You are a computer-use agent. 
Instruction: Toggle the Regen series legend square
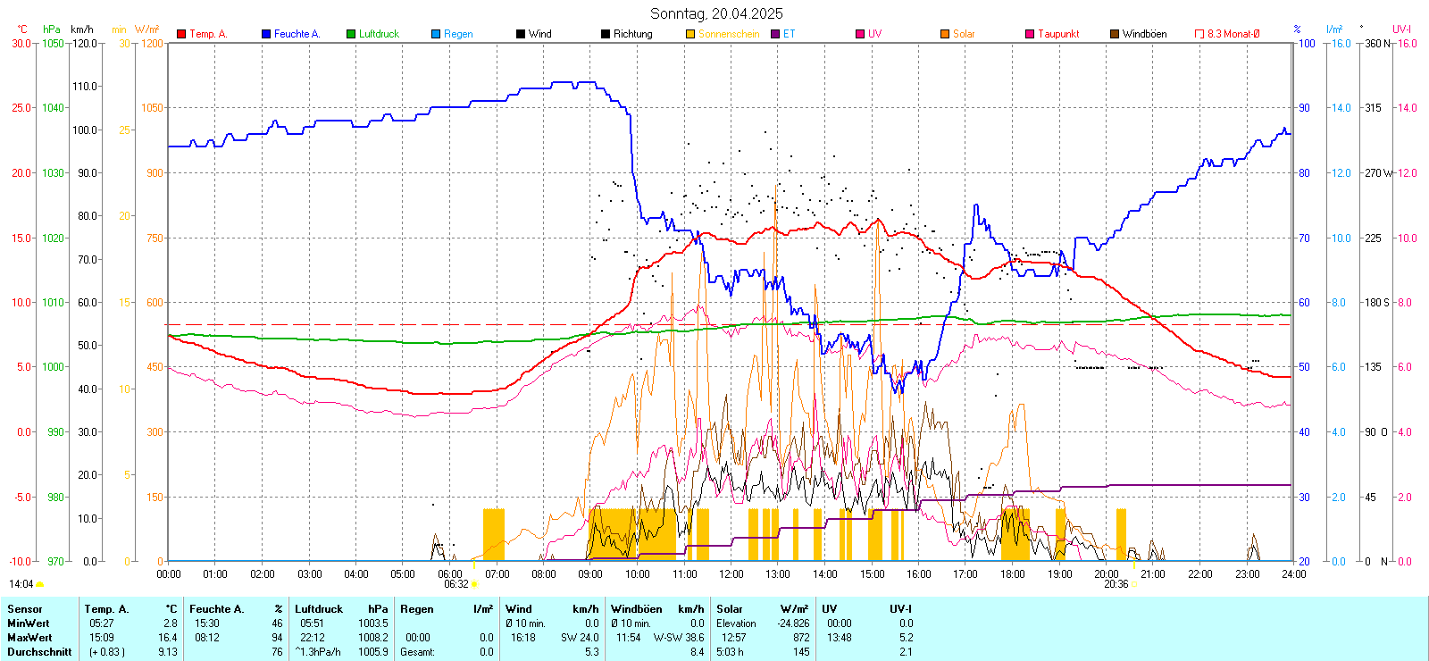[x=436, y=34]
